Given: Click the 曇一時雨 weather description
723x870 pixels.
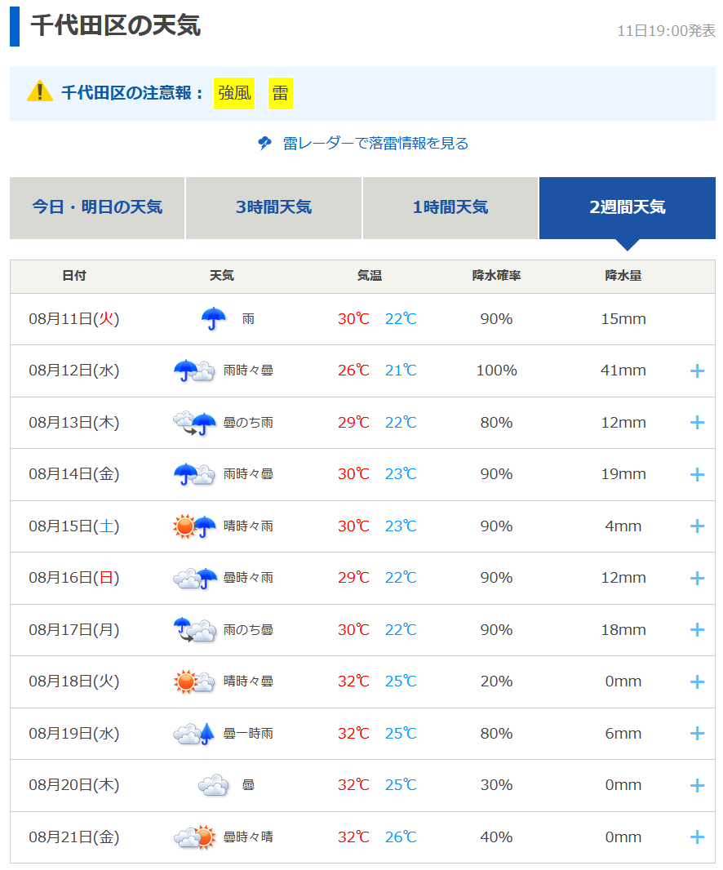Looking at the screenshot, I should pos(248,734).
